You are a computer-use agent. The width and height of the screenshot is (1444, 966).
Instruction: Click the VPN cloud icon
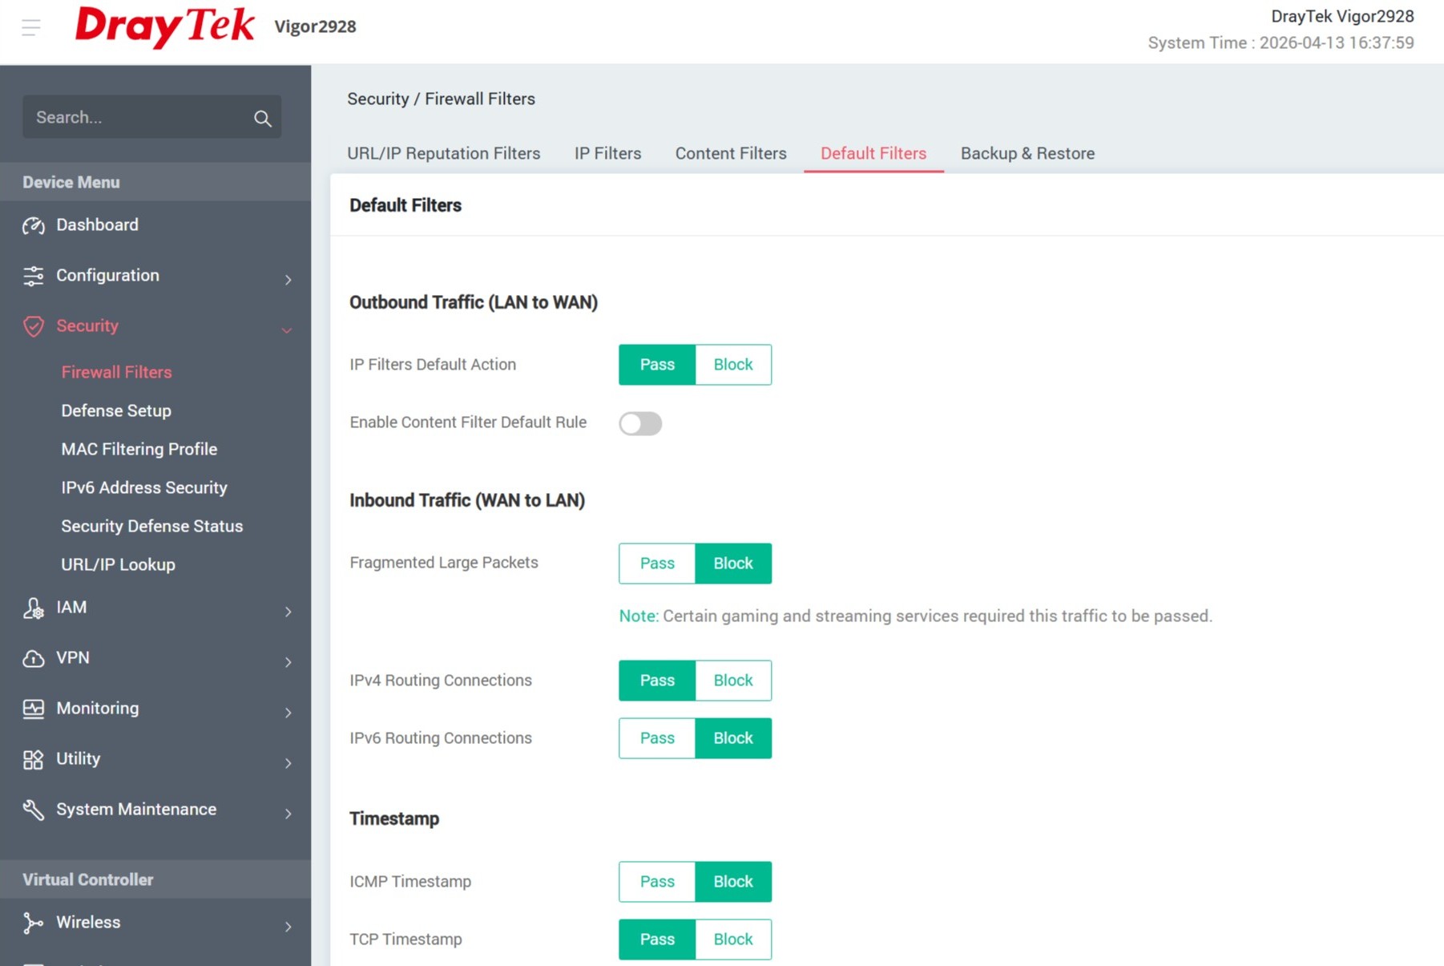[33, 658]
